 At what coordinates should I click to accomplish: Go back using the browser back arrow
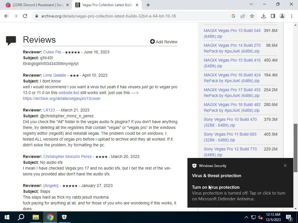[x=6, y=16]
